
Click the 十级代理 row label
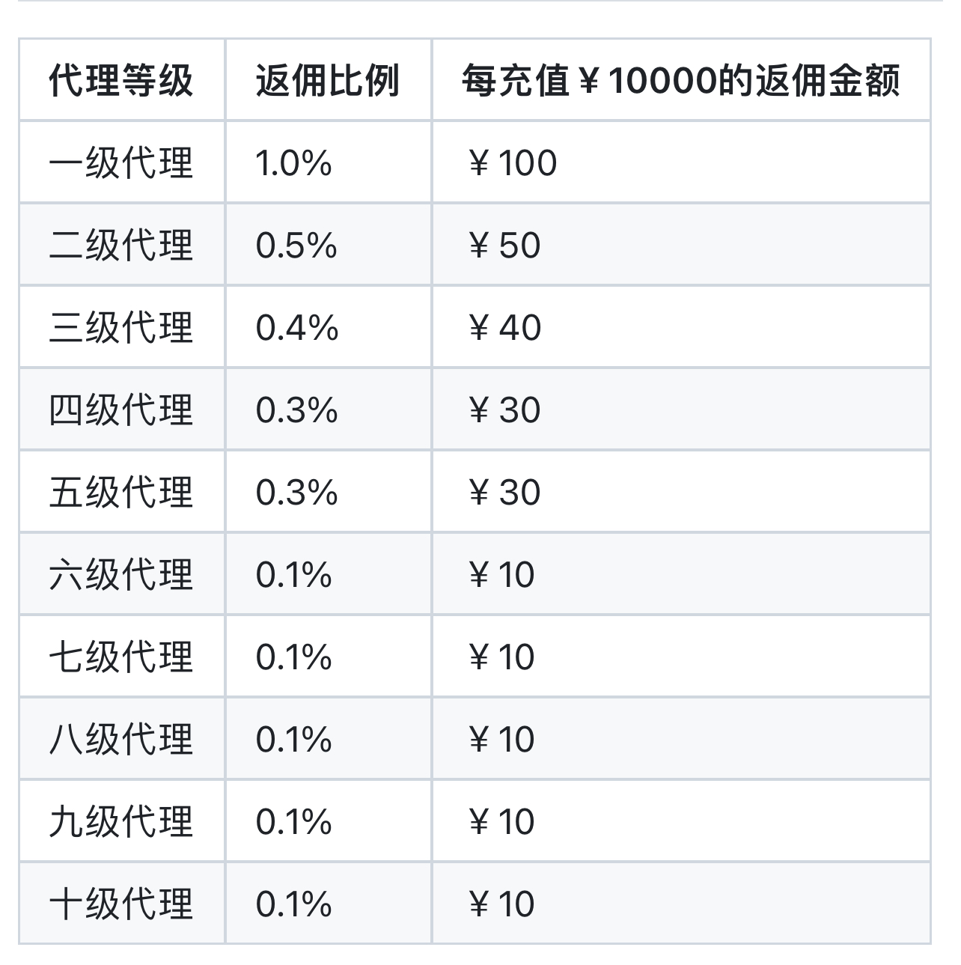click(121, 904)
